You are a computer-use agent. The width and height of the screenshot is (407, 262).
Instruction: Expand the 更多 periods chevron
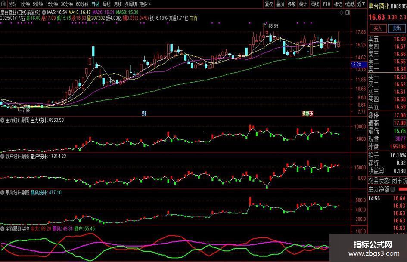point(149,4)
